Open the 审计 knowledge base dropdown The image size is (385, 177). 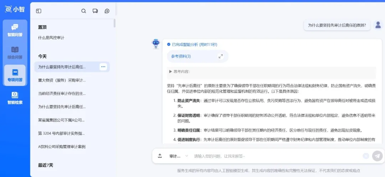[178, 156]
